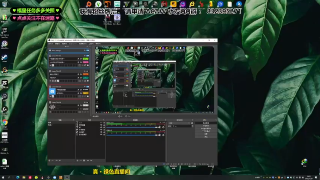Lock the 显示器捕获 source
Image resolution: width=320 pixels, height=180 pixels.
point(104,134)
